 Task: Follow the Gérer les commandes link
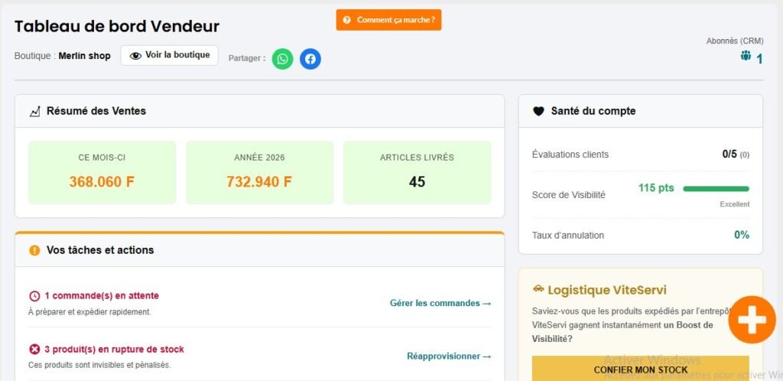tap(440, 303)
